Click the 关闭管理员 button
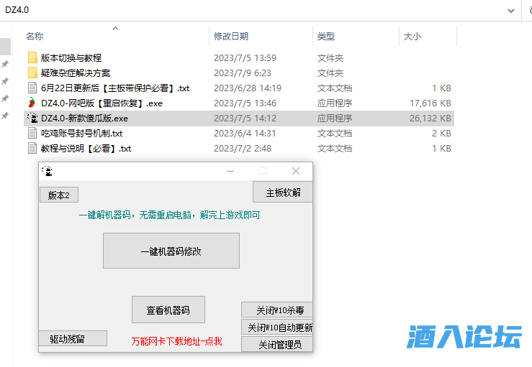The width and height of the screenshot is (532, 367). (277, 344)
